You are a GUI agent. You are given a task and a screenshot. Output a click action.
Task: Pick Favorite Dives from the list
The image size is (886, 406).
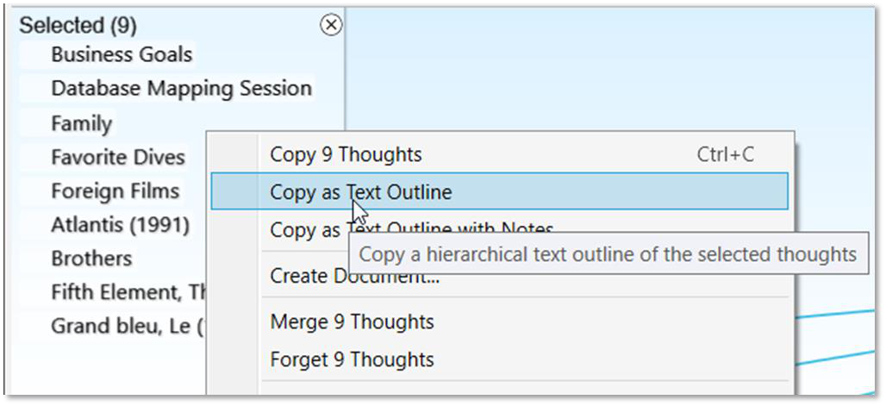click(117, 157)
